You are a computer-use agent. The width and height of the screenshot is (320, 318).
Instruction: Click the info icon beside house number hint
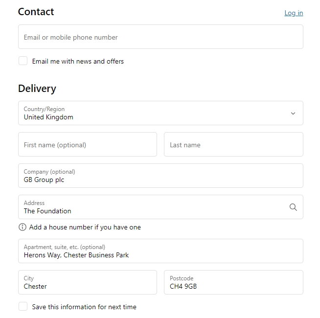[x=23, y=227]
